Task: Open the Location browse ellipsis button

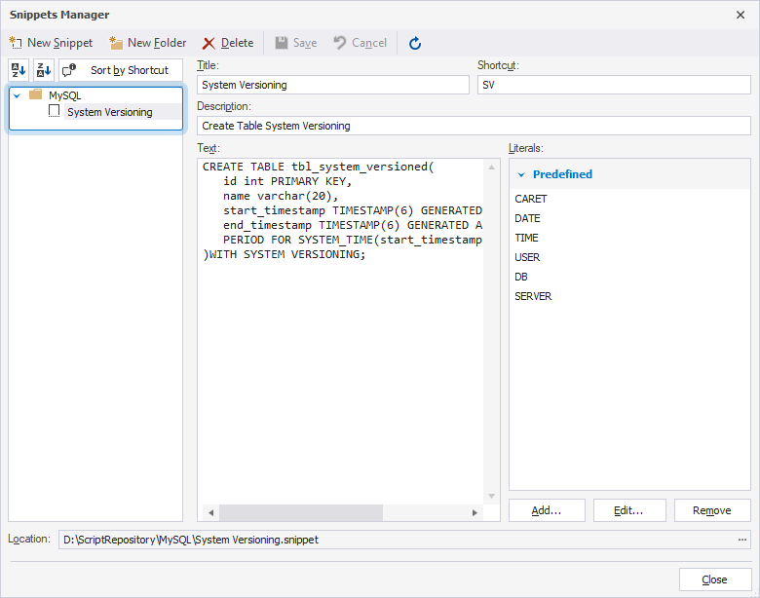Action: tap(742, 540)
